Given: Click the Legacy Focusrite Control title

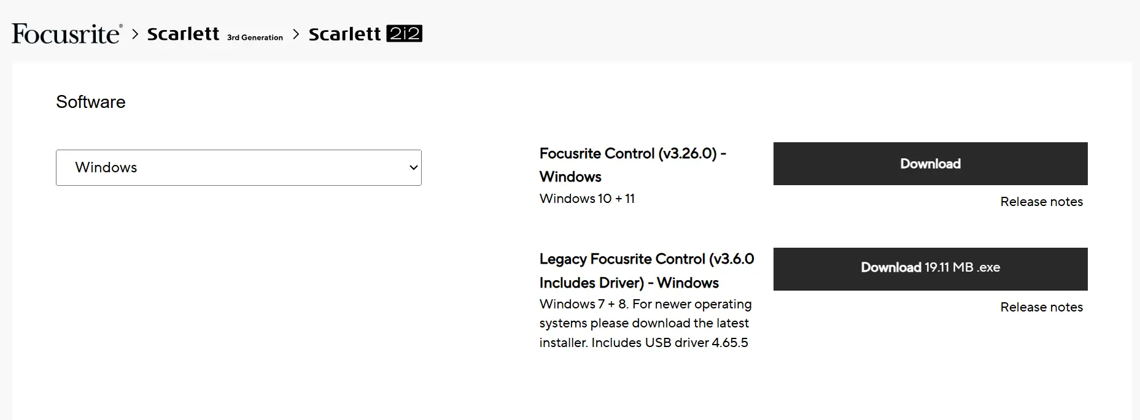Looking at the screenshot, I should [x=646, y=259].
